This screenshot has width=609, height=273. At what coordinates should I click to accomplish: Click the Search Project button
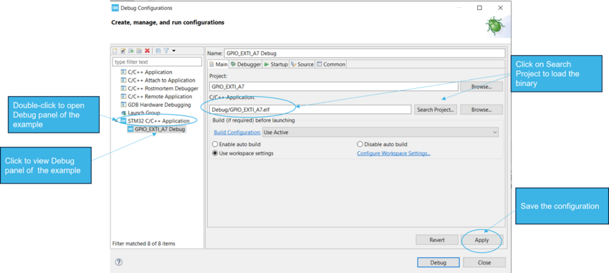click(436, 110)
